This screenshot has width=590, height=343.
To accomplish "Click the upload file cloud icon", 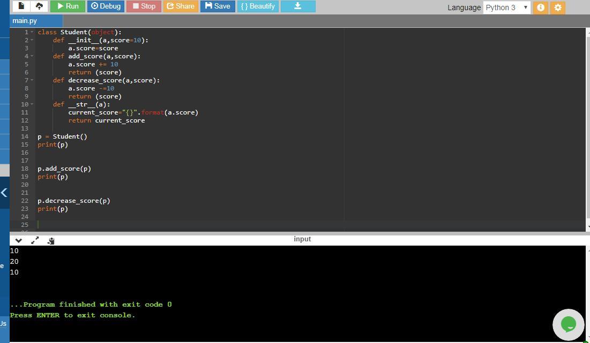I will pyautogui.click(x=39, y=6).
